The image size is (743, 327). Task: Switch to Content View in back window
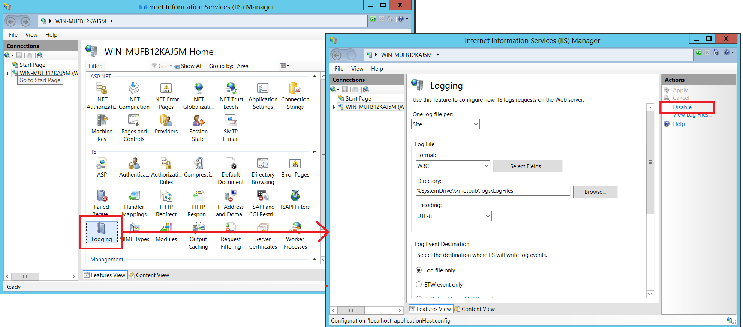coord(149,275)
